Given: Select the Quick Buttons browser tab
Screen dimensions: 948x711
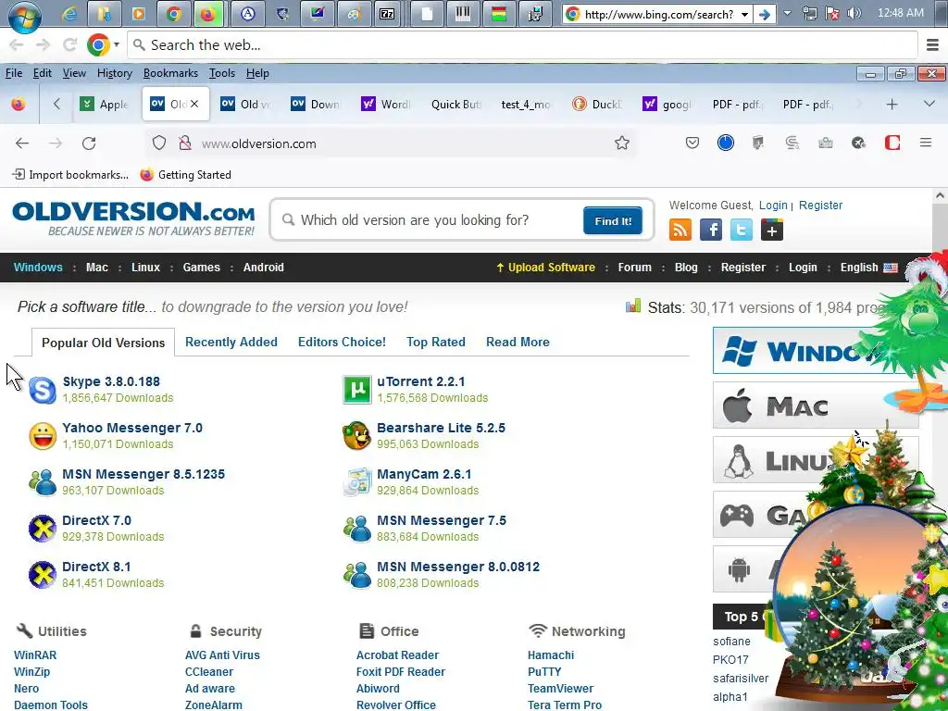Looking at the screenshot, I should click(456, 104).
